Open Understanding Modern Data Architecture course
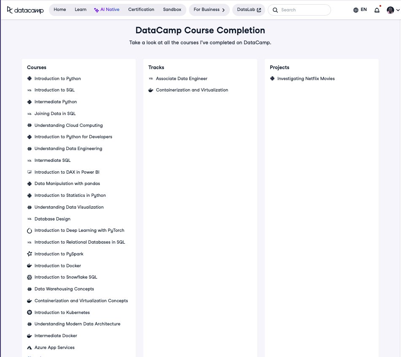The image size is (401, 357). pos(77,324)
